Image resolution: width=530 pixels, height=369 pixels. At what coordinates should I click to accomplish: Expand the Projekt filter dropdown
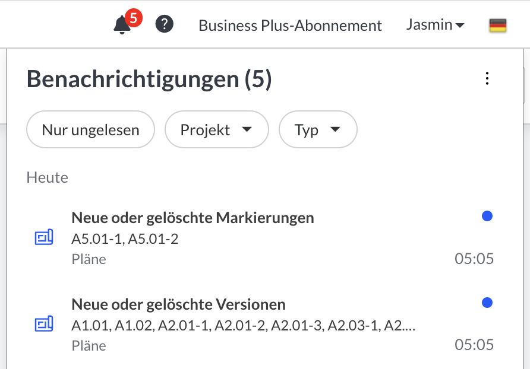tap(216, 130)
